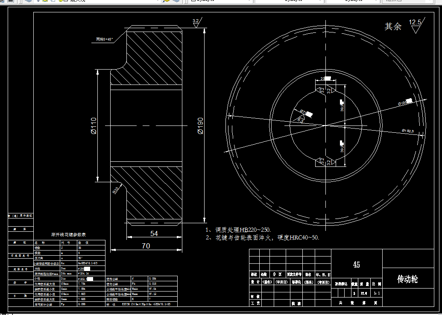442x315 pixels.
Task: Select the 模数 row label
Action: point(38,253)
